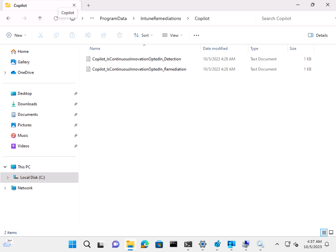Click the Share icon in toolbar
Image resolution: width=336 pixels, height=252 pixels.
pos(104,35)
